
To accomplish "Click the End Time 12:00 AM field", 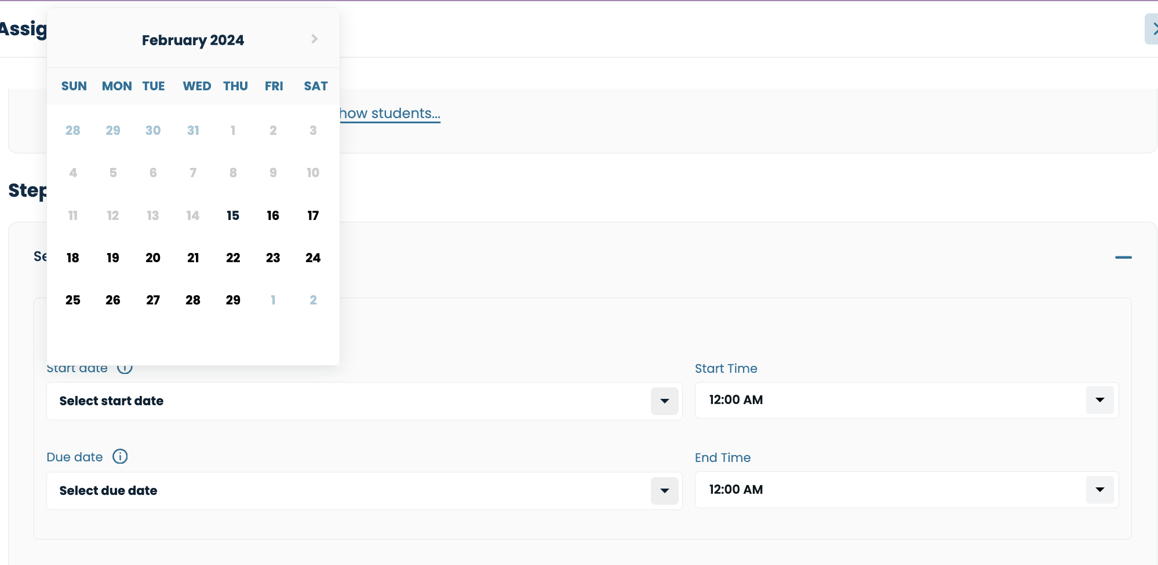I will (x=906, y=490).
